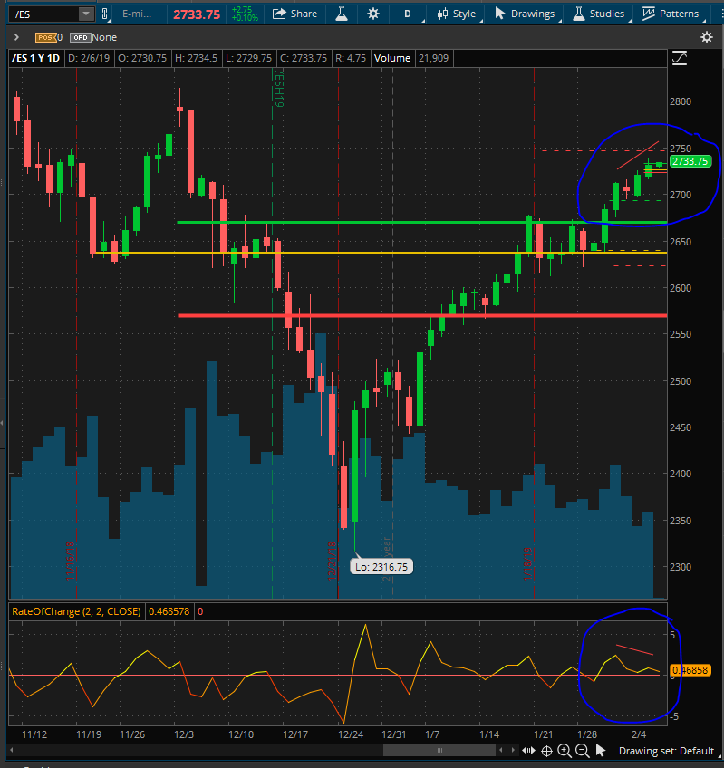
Task: Click the H: 2734.5 high value
Action: coord(196,58)
